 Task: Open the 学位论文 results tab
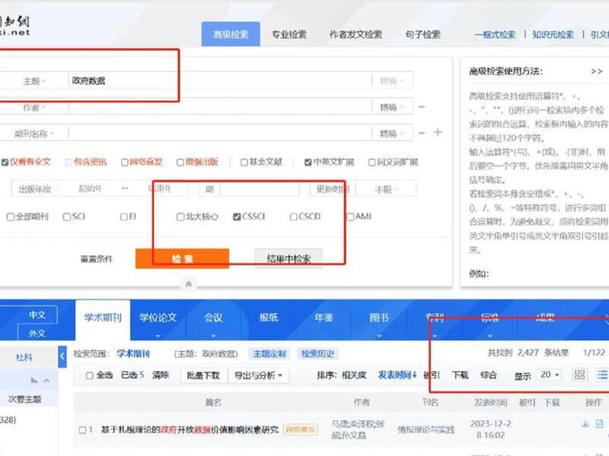point(158,318)
